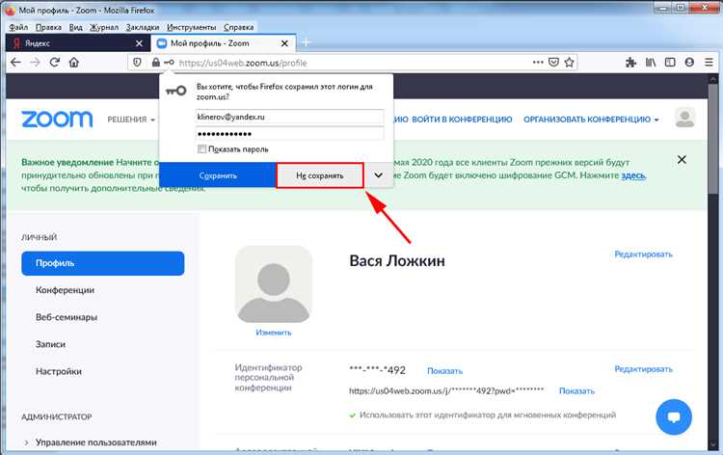Click the Zoom logo
Screen dimensions: 723x455
coord(57,119)
